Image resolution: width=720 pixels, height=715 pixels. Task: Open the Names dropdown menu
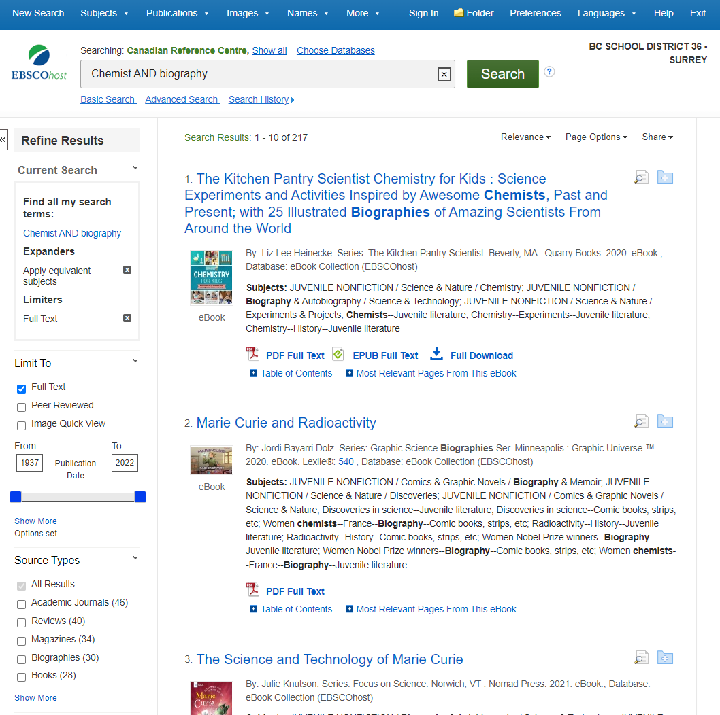[307, 13]
